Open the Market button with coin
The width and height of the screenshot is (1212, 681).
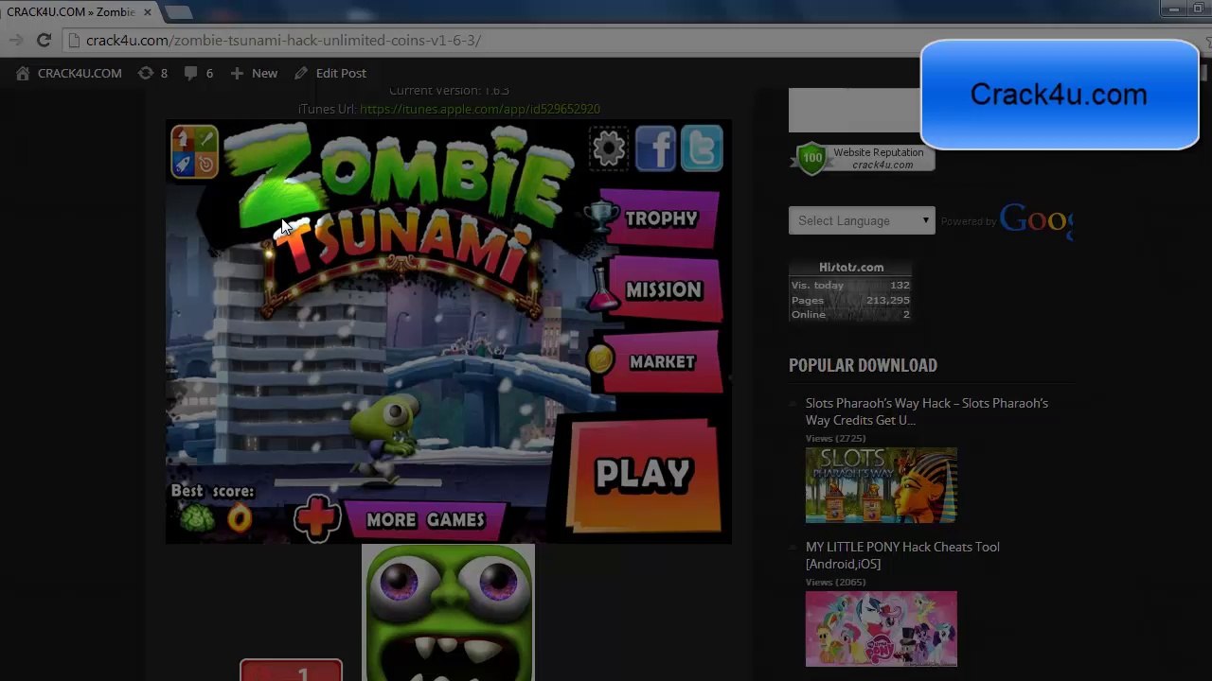coord(653,361)
